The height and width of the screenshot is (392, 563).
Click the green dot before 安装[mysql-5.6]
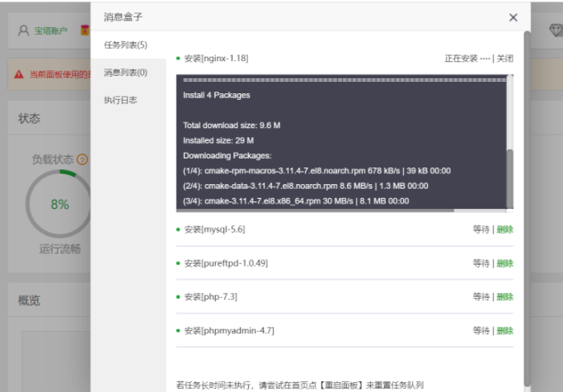click(178, 229)
